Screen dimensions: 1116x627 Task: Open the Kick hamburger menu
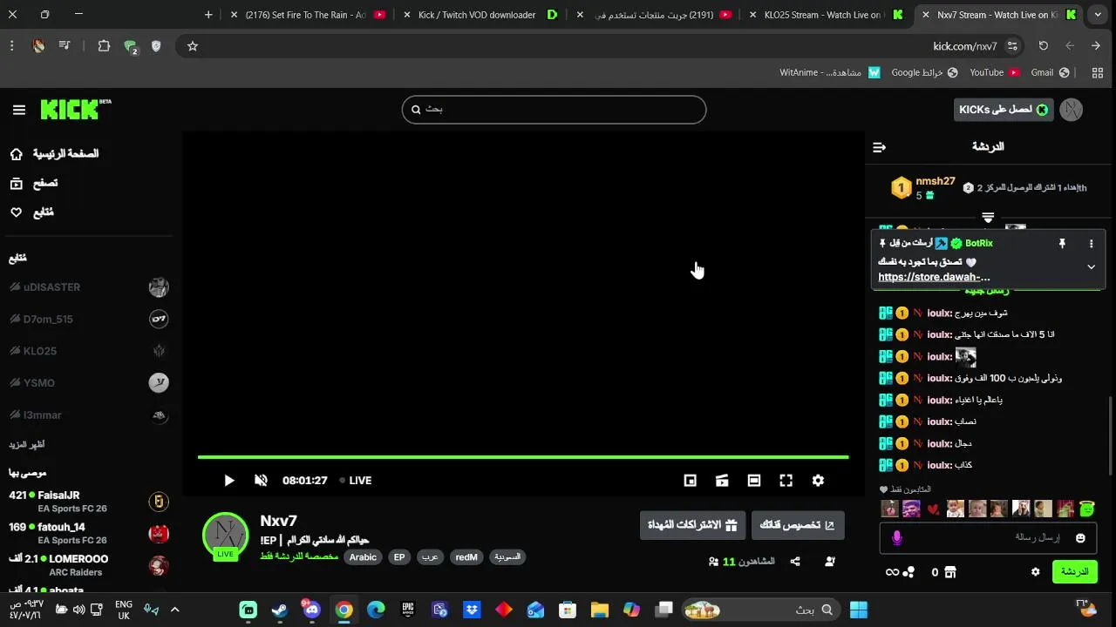pos(19,110)
